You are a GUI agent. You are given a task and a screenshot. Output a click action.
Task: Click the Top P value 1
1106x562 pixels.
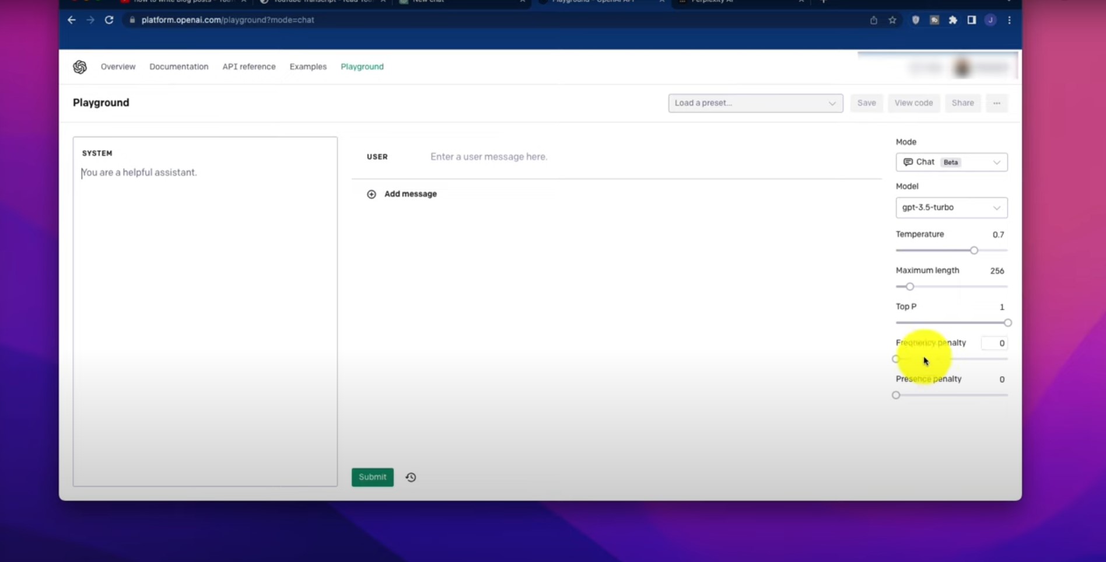[x=1002, y=307]
